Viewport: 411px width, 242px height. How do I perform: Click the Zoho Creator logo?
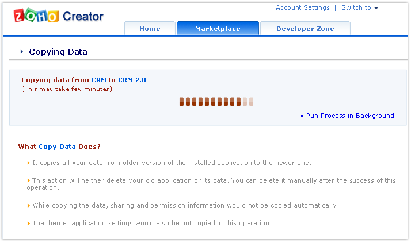click(59, 16)
